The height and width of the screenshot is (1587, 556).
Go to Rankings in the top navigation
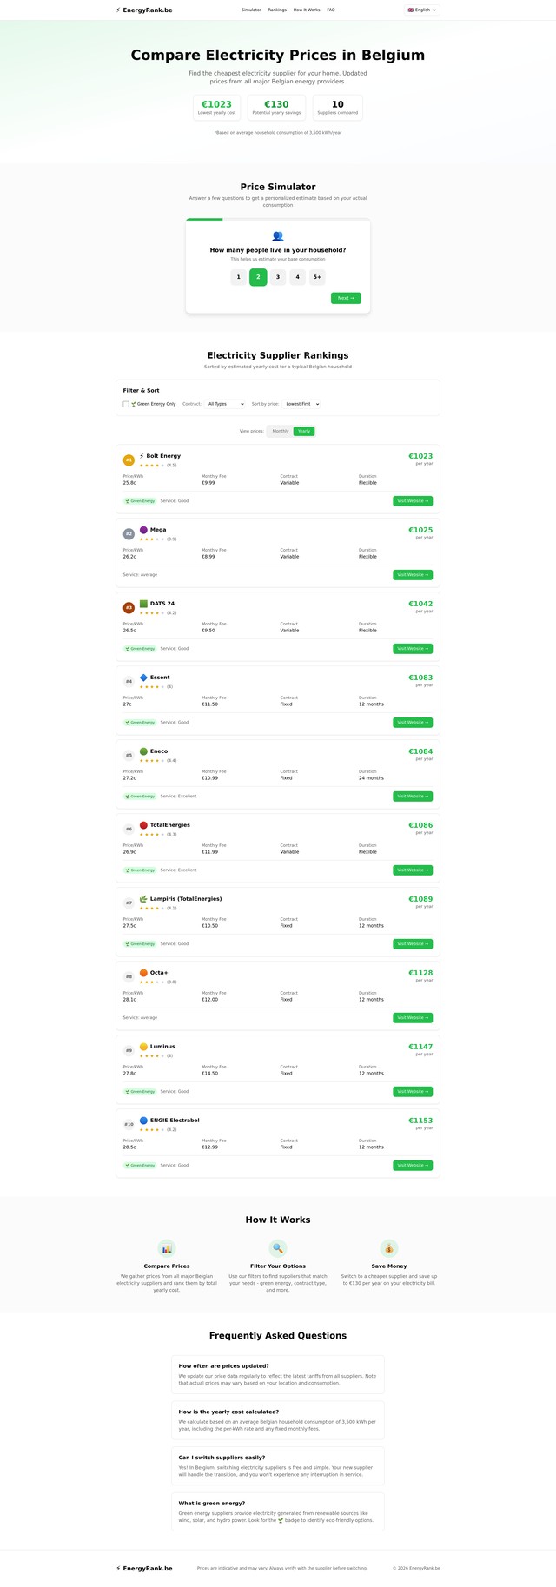tap(277, 10)
